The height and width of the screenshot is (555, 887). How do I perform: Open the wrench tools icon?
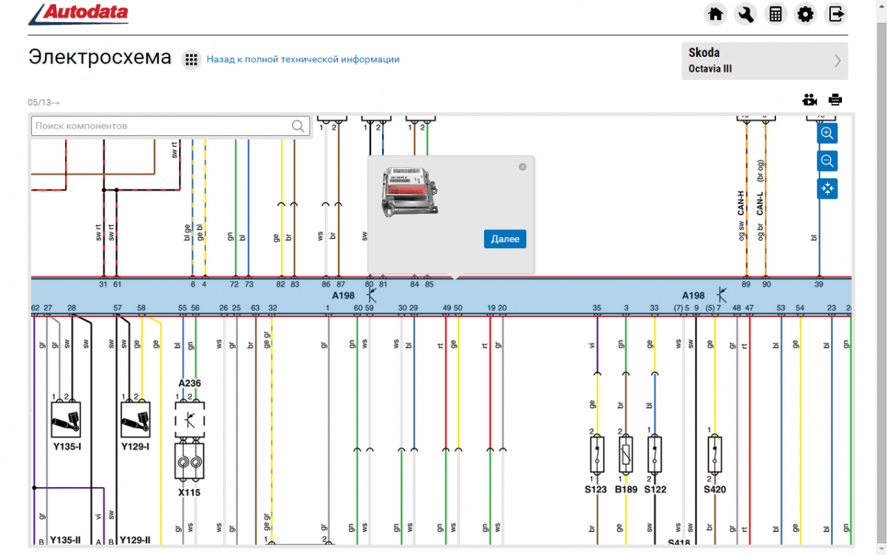tap(745, 14)
